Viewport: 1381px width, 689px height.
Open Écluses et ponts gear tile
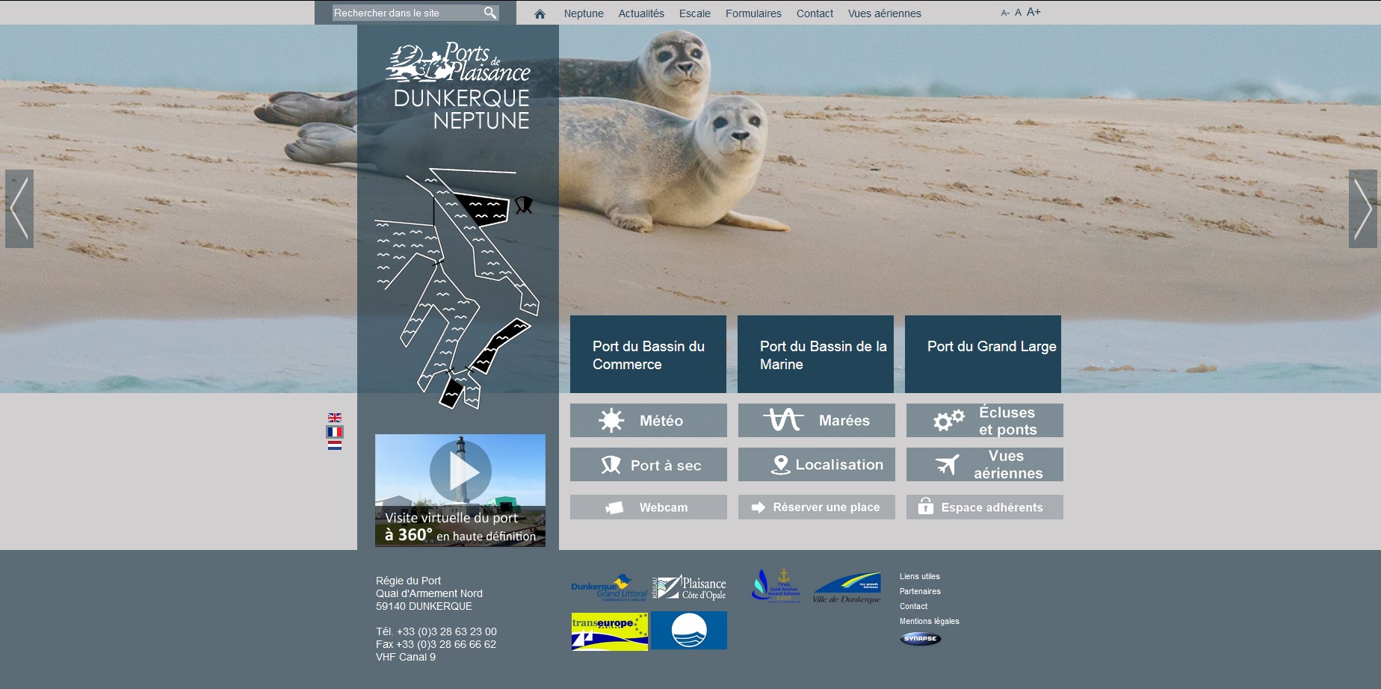(984, 421)
